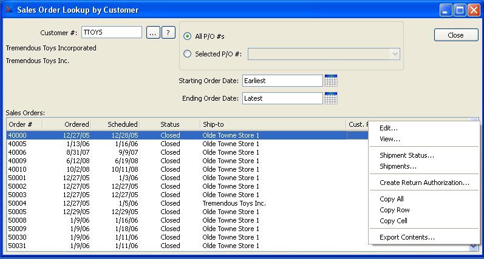Expand the Selected P/O # dropdown
Viewport: 484px width, 259px height.
coord(395,53)
